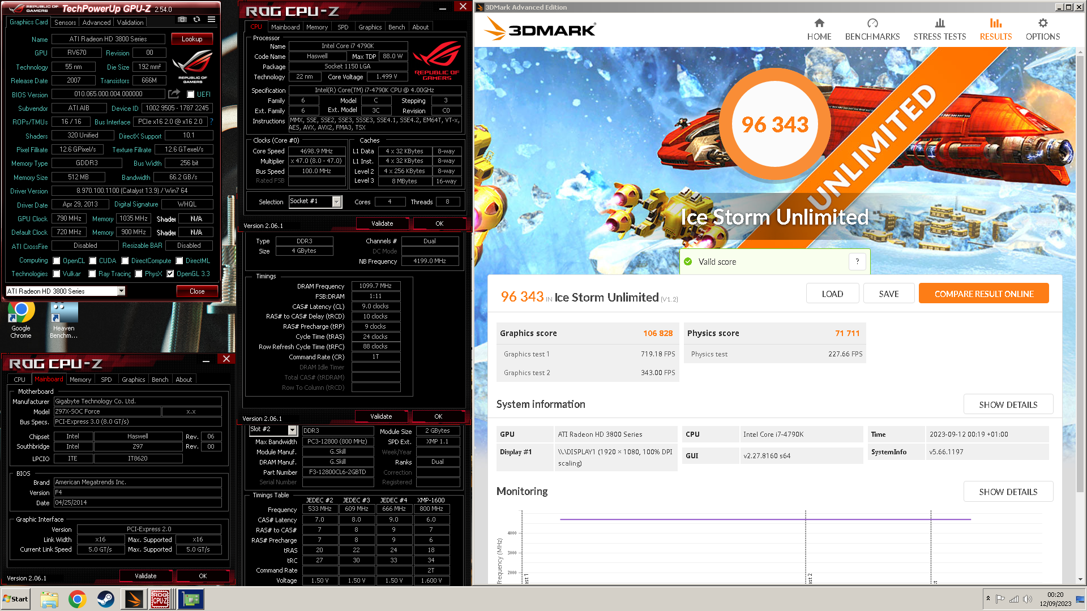Click COMPARE RESULT ONLINE button
1087x611 pixels.
pyautogui.click(x=984, y=294)
